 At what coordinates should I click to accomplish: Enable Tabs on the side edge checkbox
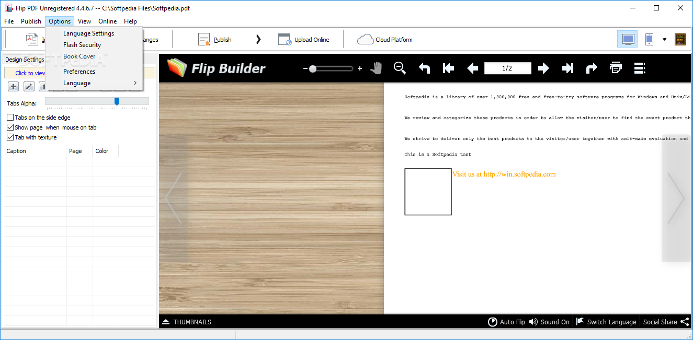pyautogui.click(x=10, y=118)
